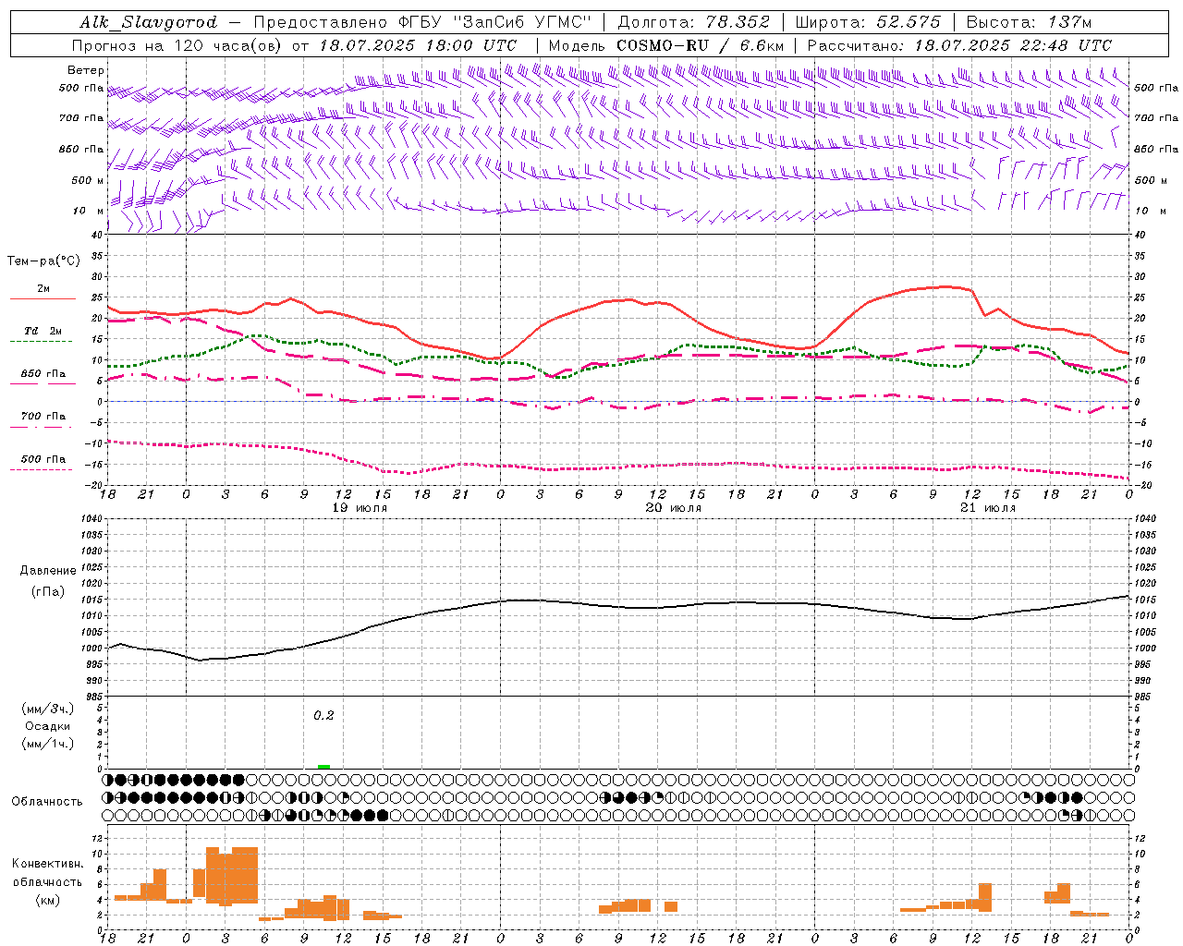Image resolution: width=1183 pixels, height=946 pixels.
Task: Click the Облачность cloud cover label
Action: point(47,802)
